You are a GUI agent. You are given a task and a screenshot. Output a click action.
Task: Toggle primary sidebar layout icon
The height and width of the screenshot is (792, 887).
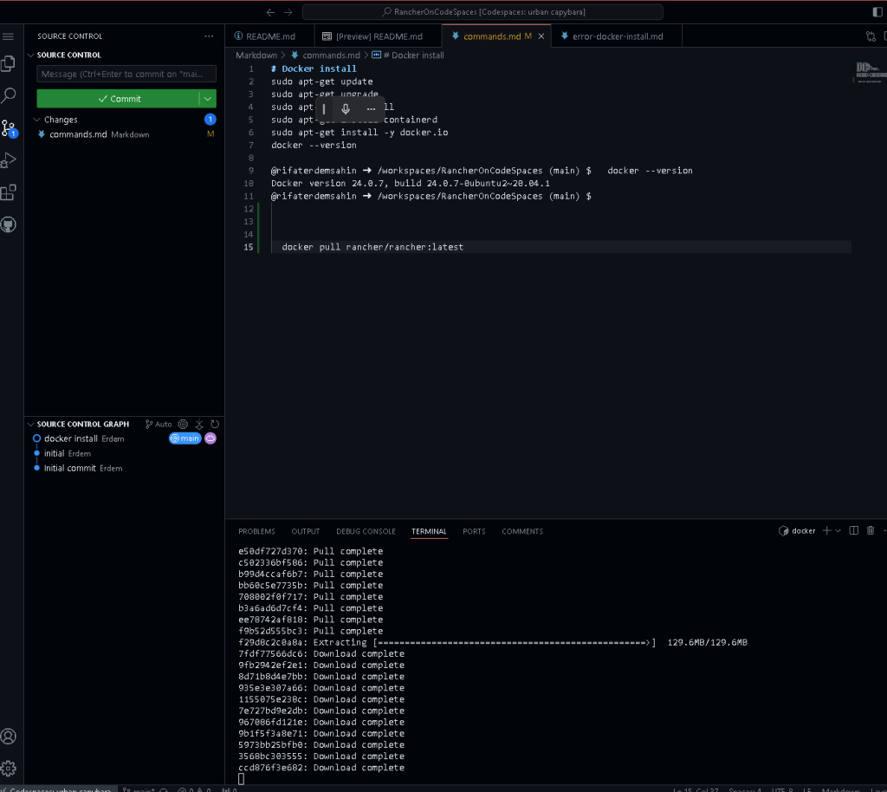[x=877, y=12]
